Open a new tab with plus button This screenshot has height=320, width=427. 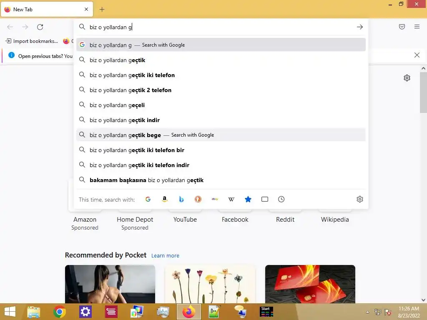[x=102, y=10]
